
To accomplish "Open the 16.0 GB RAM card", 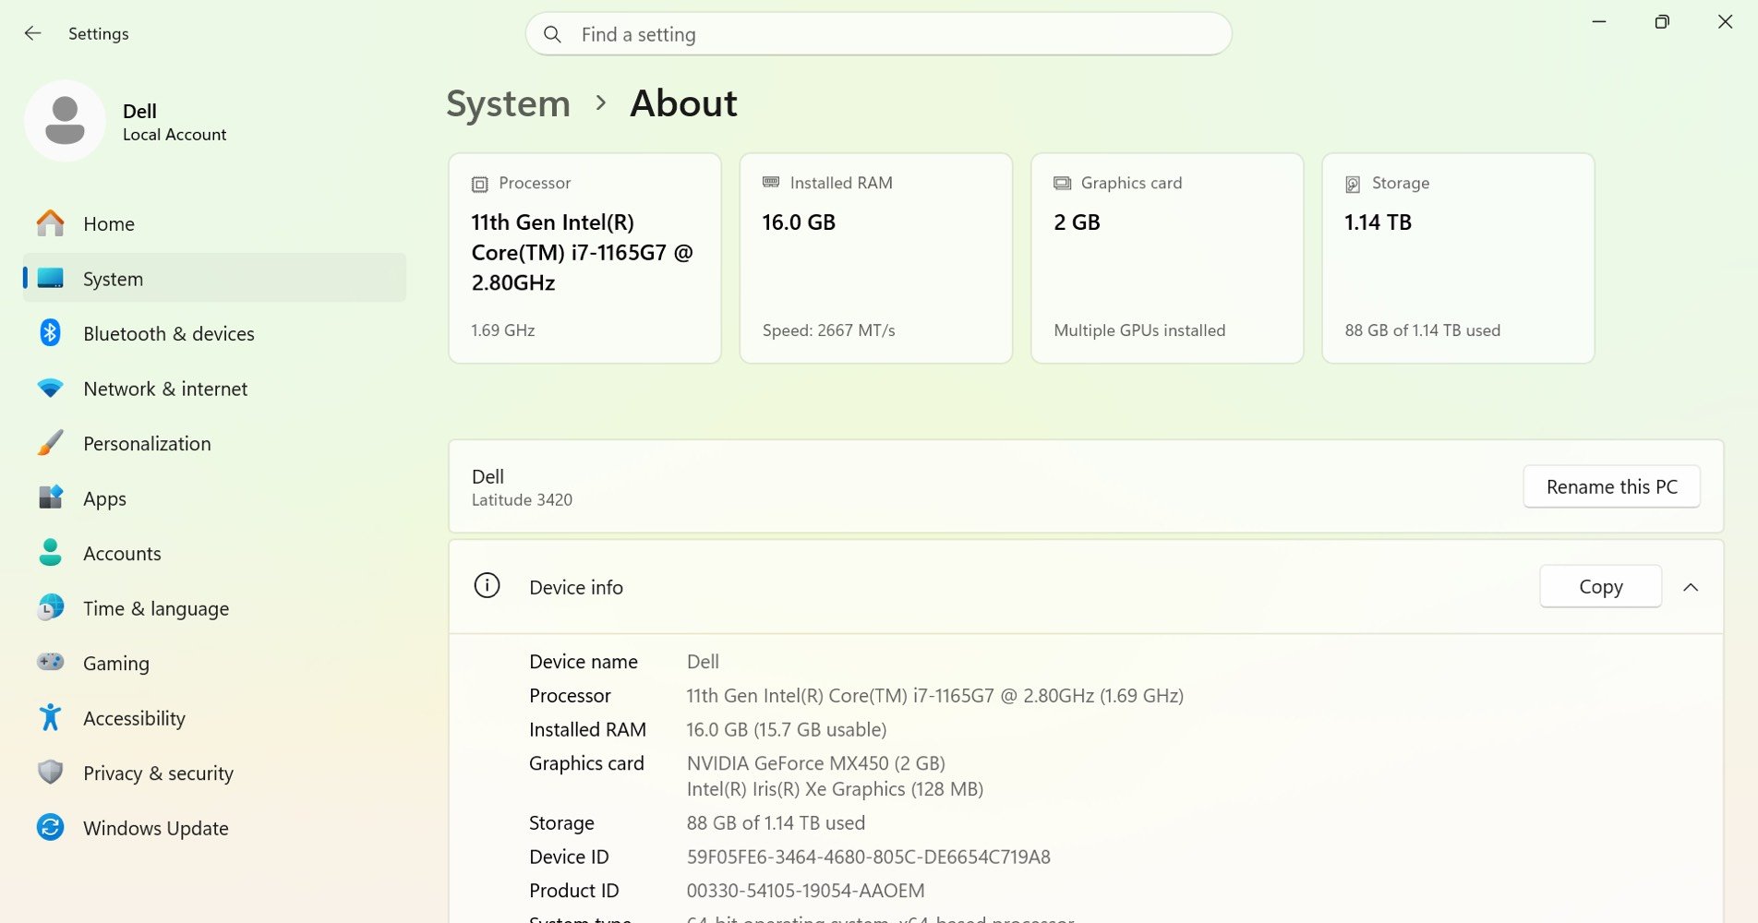I will tap(875, 258).
